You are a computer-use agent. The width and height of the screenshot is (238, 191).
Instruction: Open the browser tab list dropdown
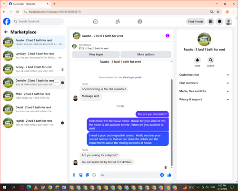(4, 4)
